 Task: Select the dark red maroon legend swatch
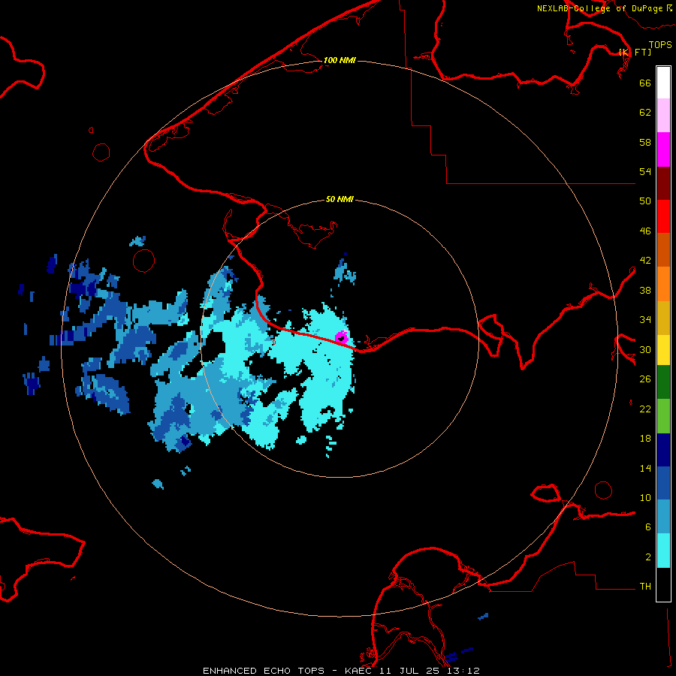(x=663, y=183)
